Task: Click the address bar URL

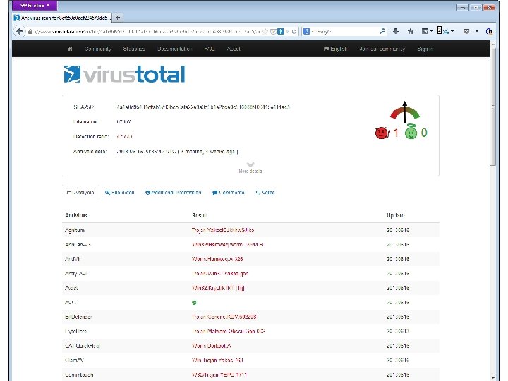Action: tap(147, 32)
